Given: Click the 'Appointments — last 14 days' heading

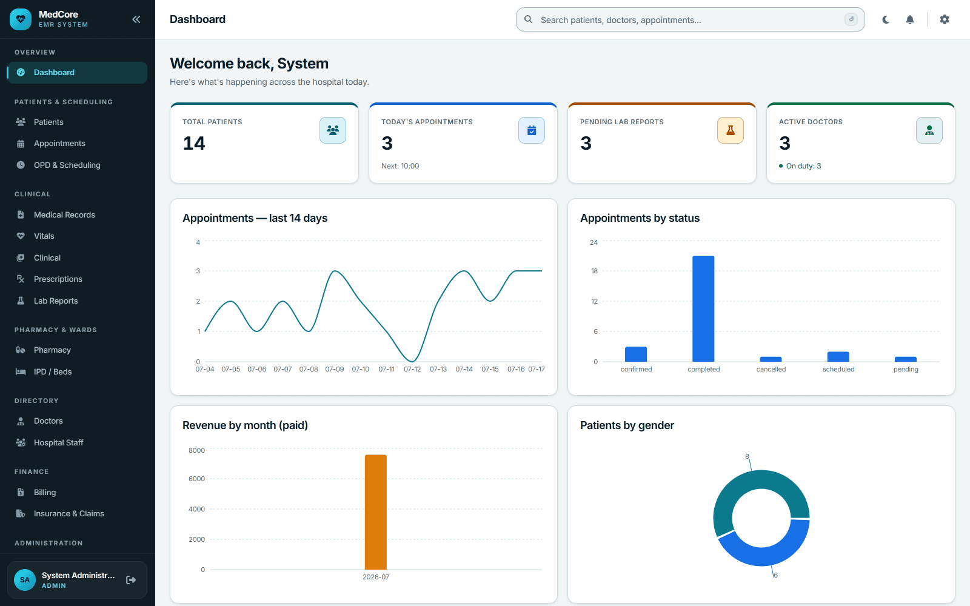Looking at the screenshot, I should [255, 218].
